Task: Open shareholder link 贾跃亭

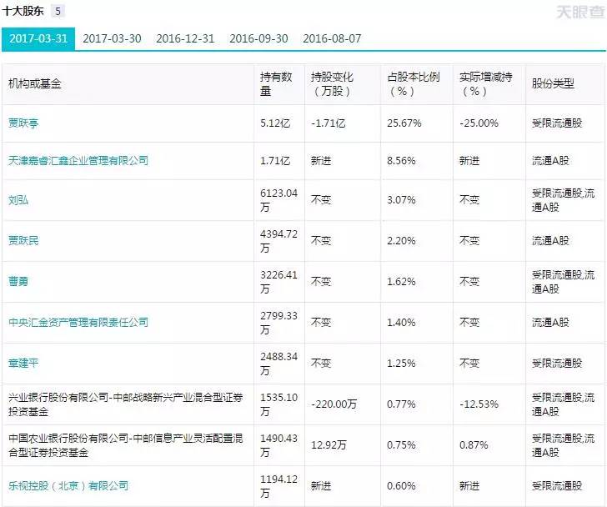Action: 23,123
